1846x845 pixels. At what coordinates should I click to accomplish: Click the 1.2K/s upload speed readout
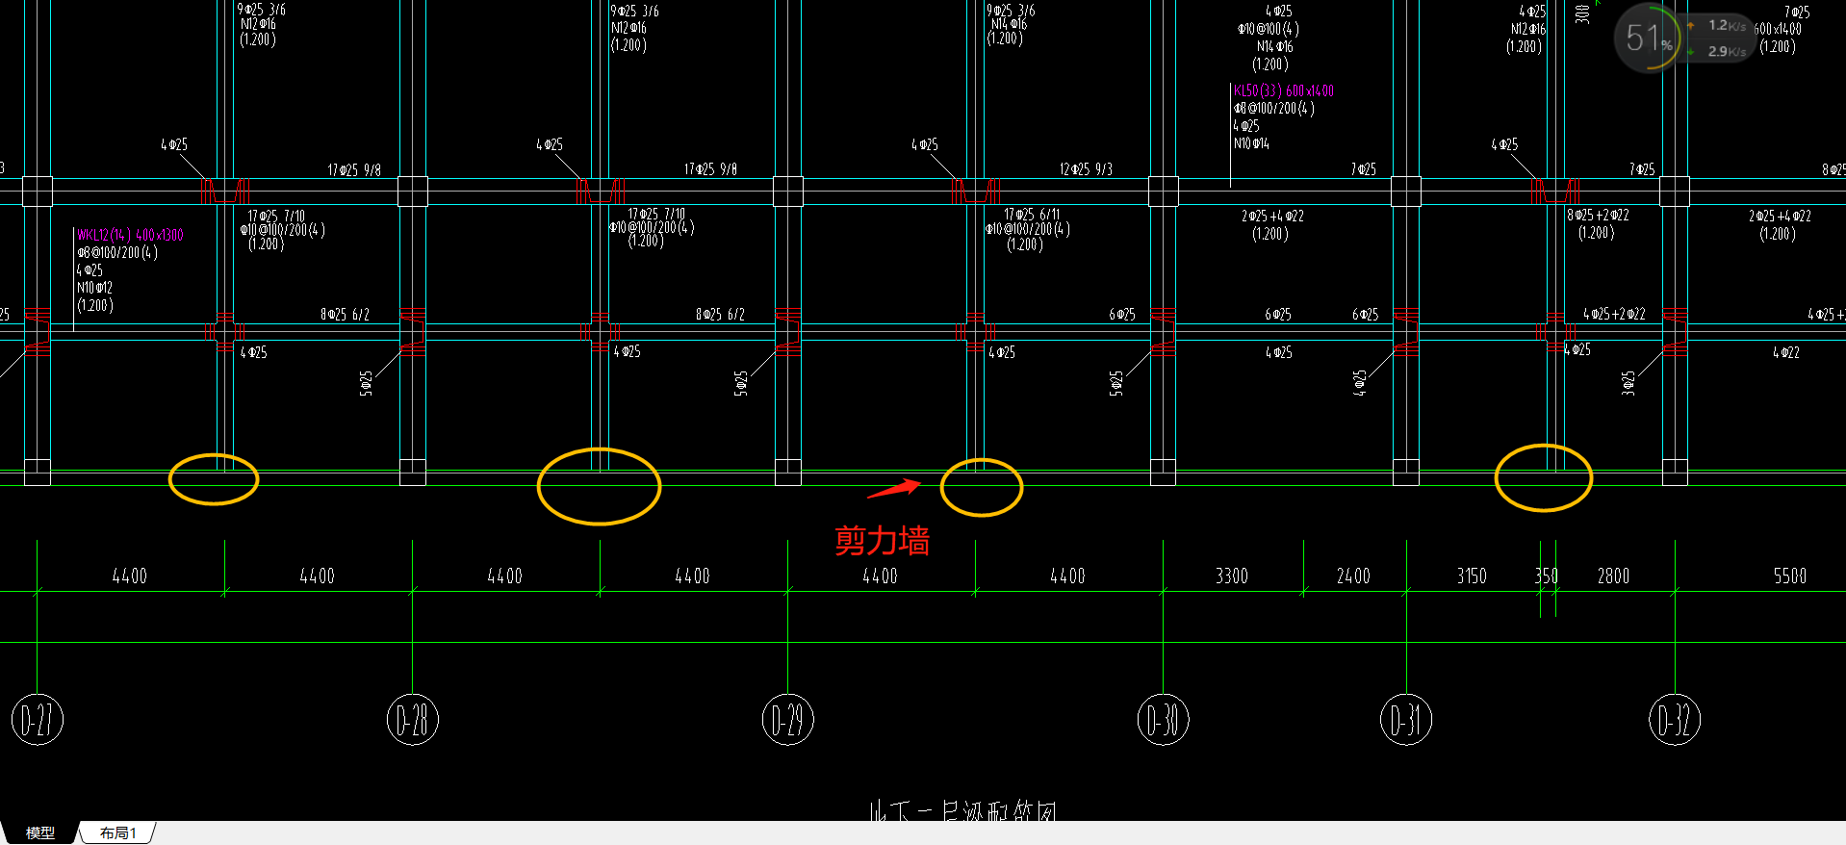pos(1727,26)
